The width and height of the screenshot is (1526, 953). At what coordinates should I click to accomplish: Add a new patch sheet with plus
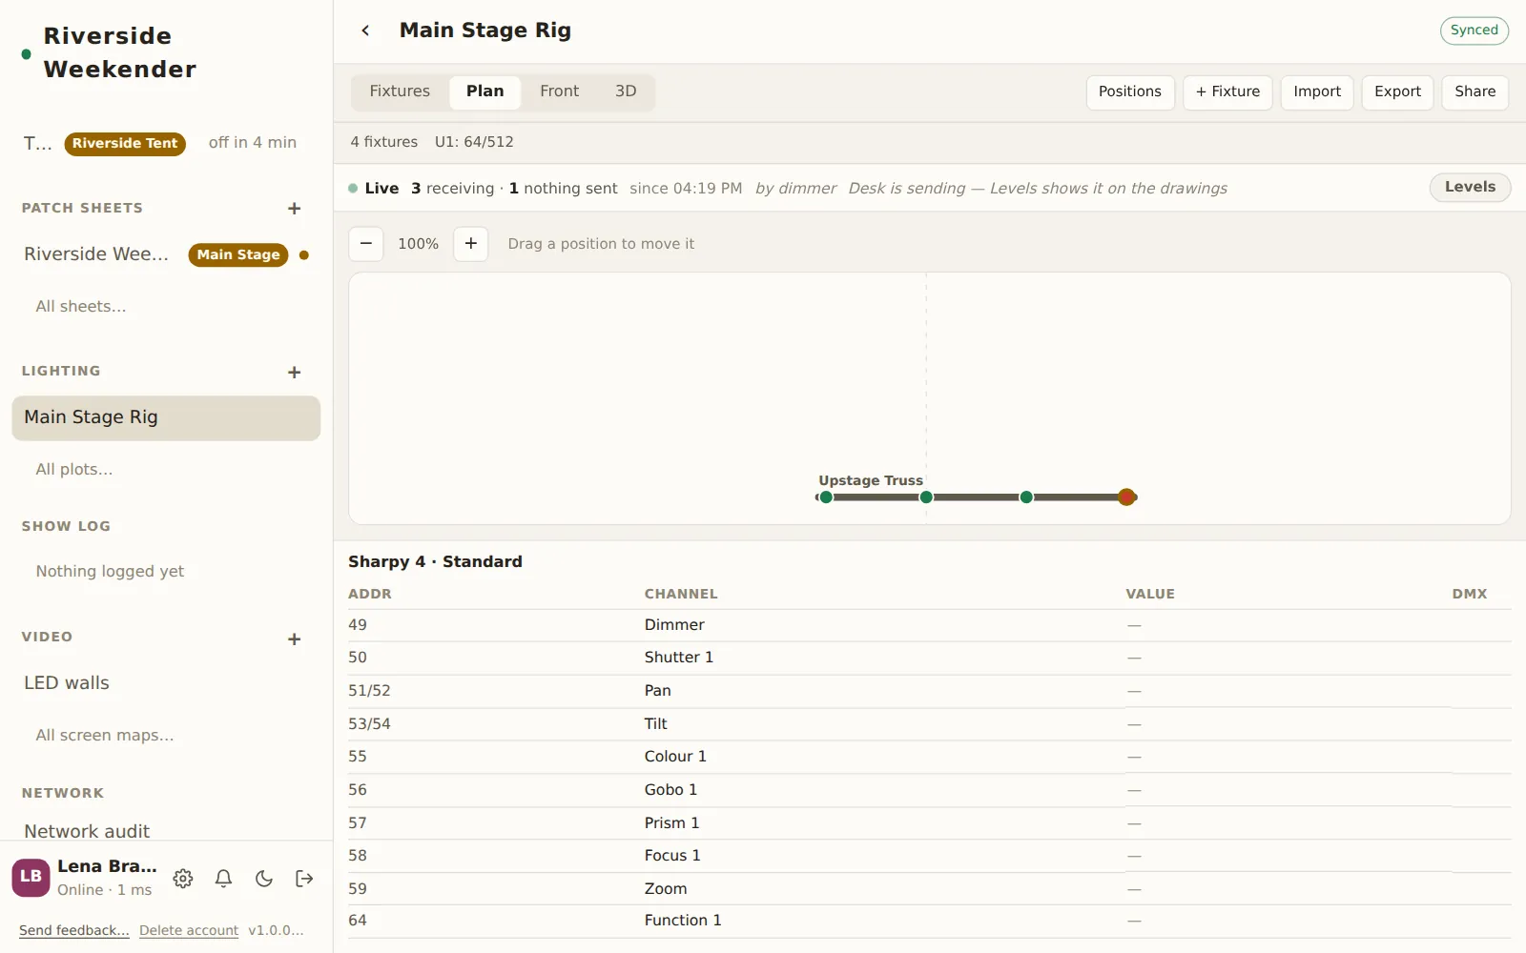coord(294,209)
